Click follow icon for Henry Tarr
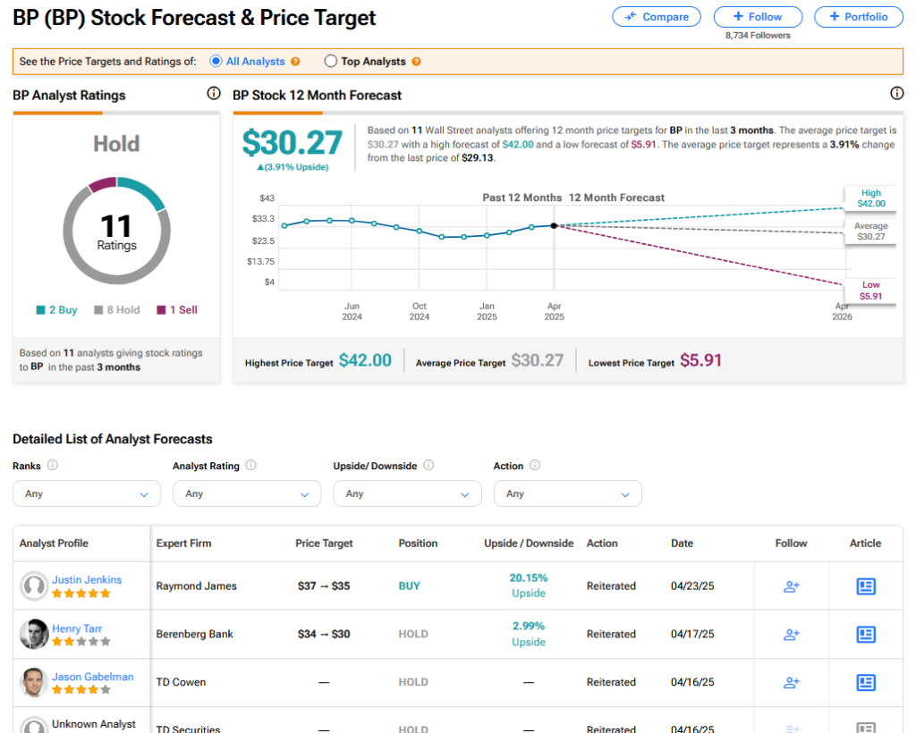 [x=791, y=635]
